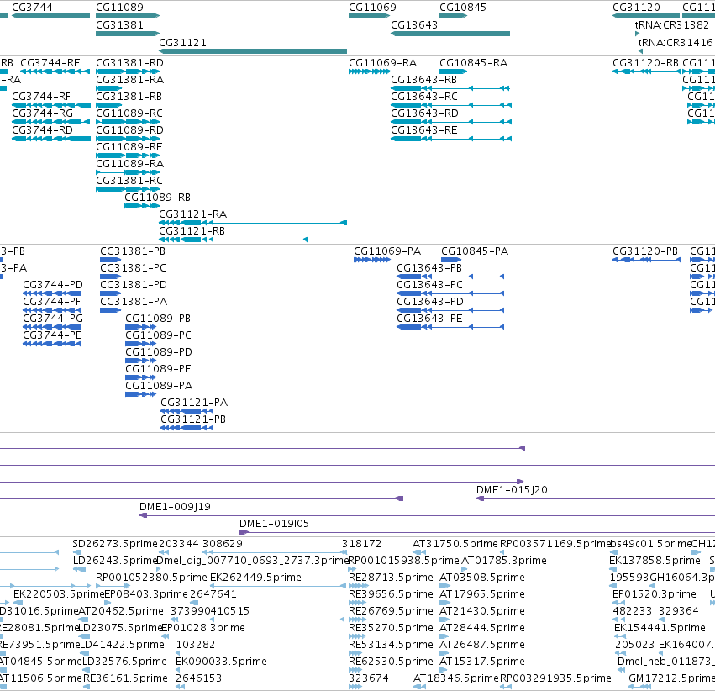
Task: Select transcript CG31121-RB
Action: coord(233,240)
